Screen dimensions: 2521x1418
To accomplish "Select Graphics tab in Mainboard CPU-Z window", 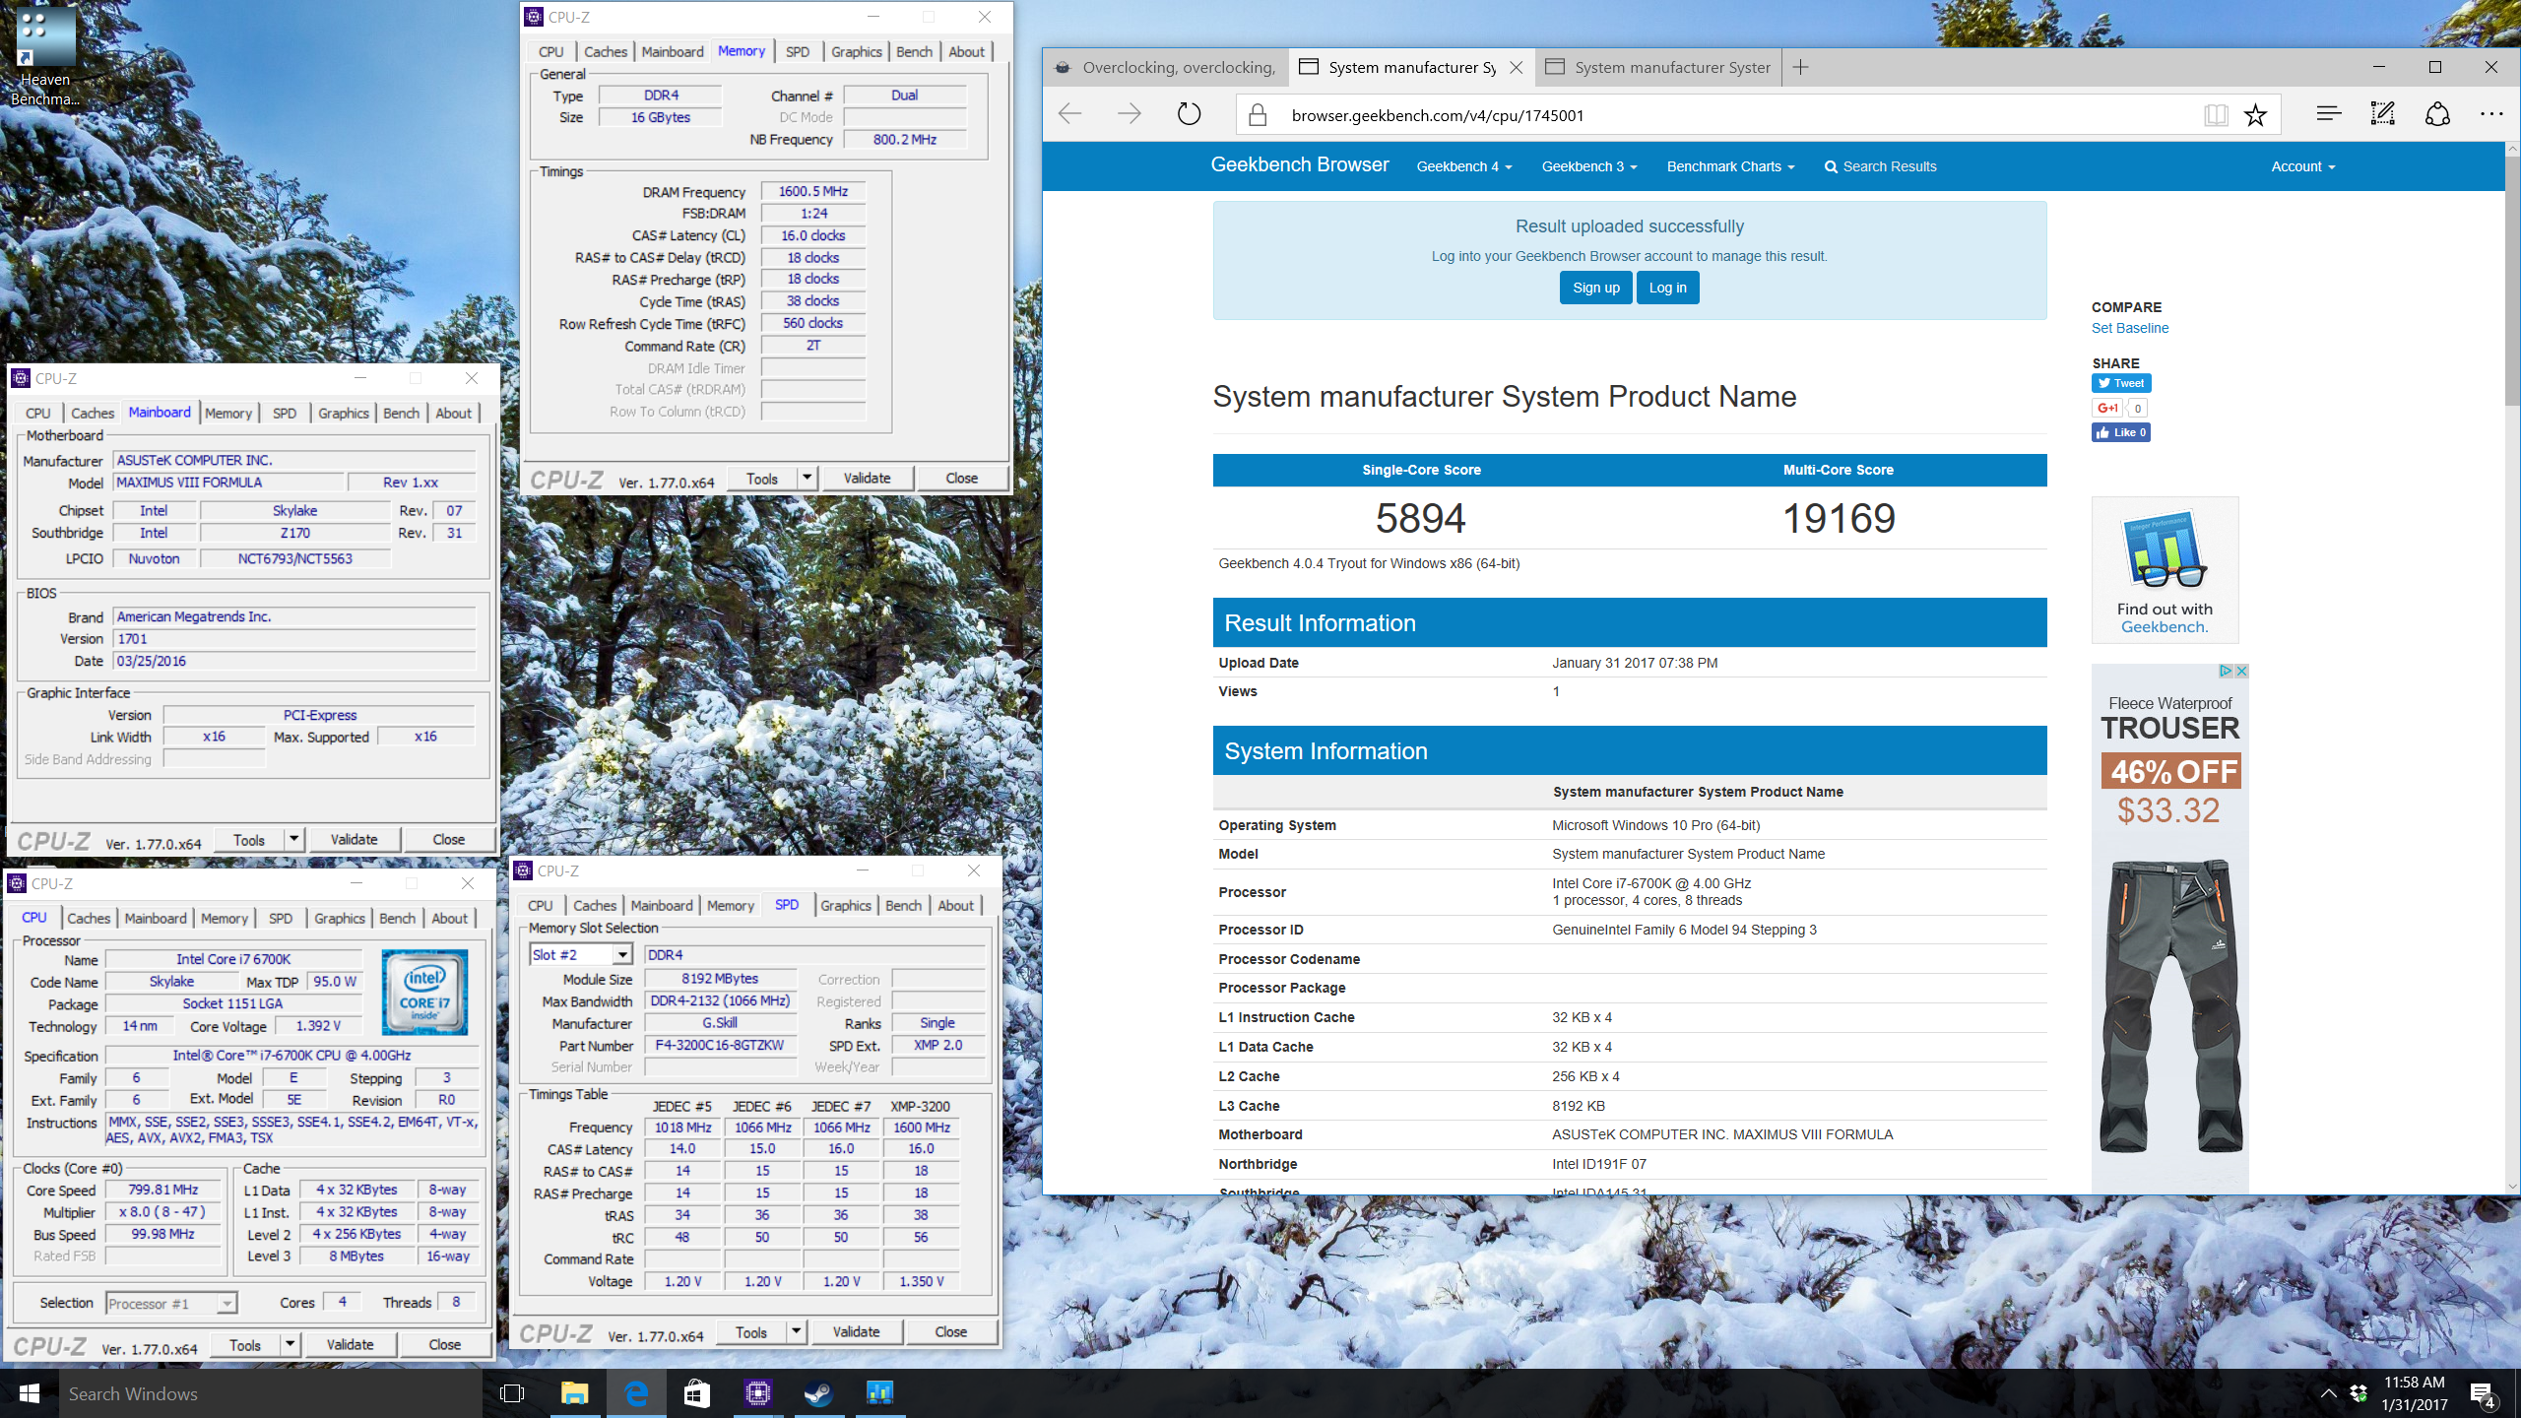I will click(x=343, y=413).
